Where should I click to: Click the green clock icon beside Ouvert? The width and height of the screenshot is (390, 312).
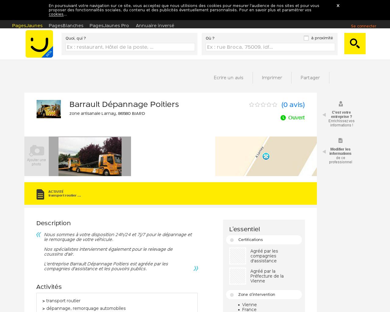point(283,118)
